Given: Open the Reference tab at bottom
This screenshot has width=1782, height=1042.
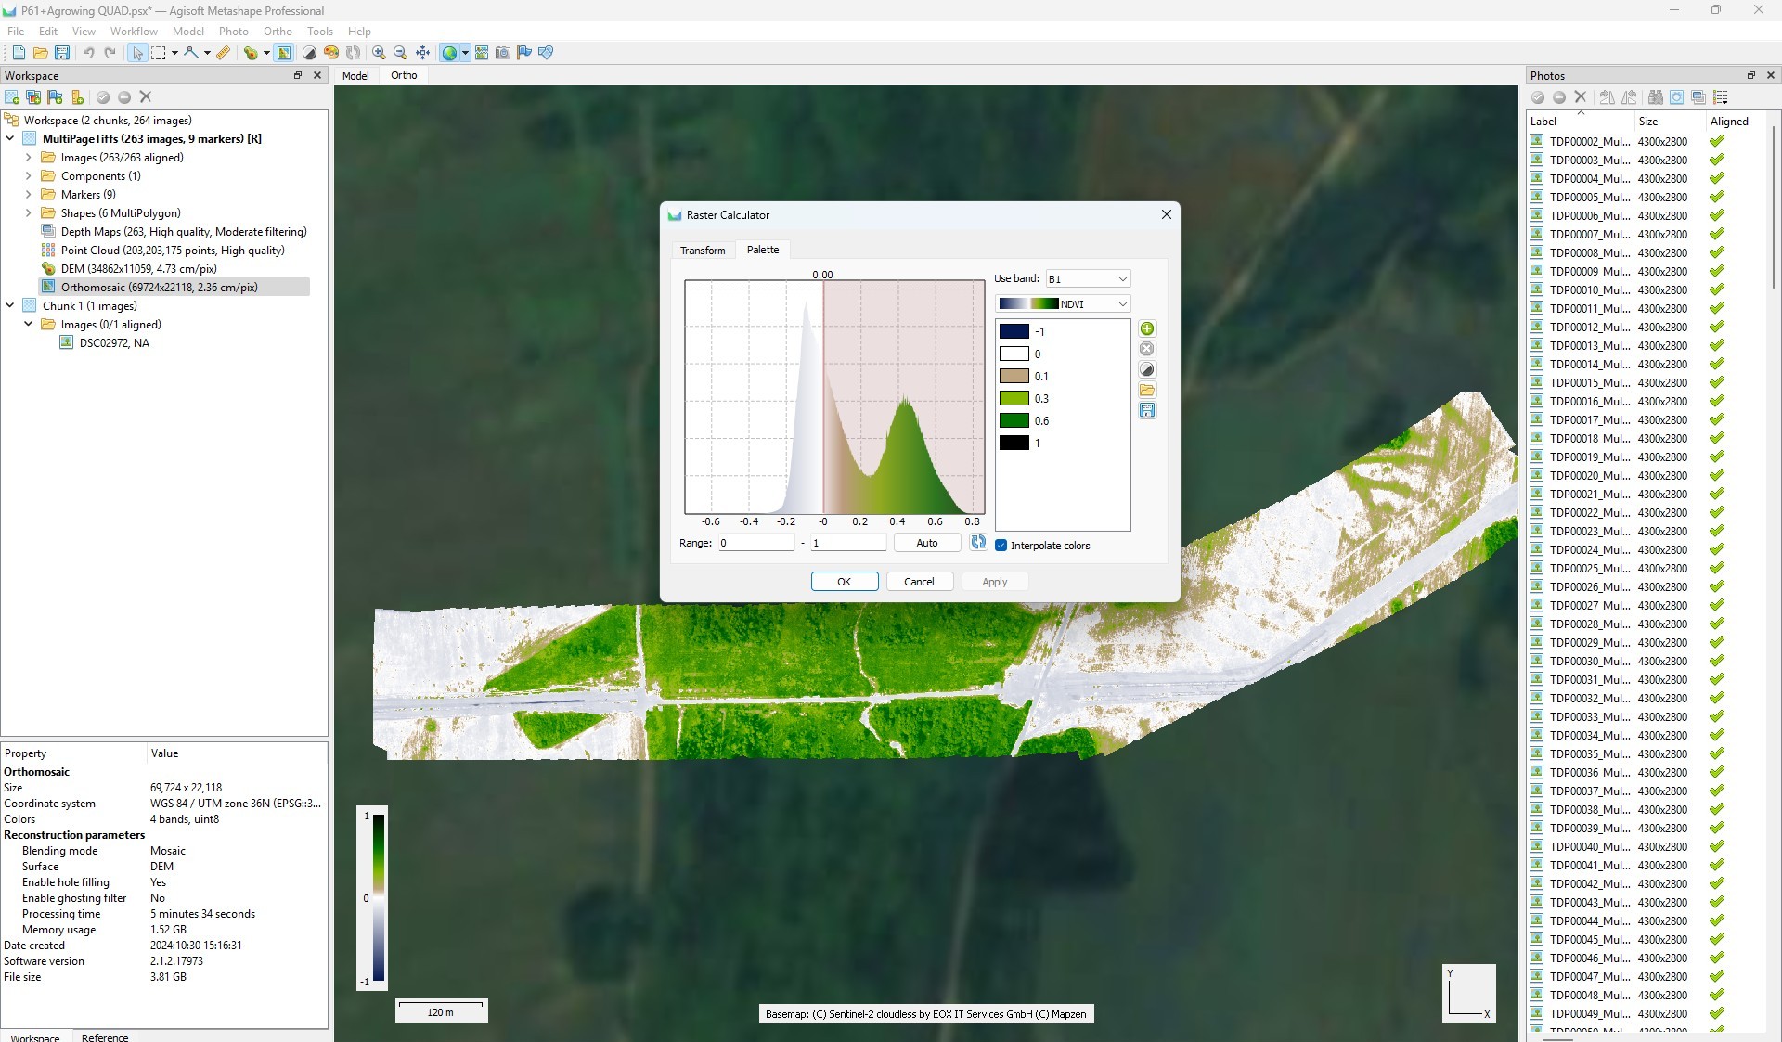Looking at the screenshot, I should 105,1036.
